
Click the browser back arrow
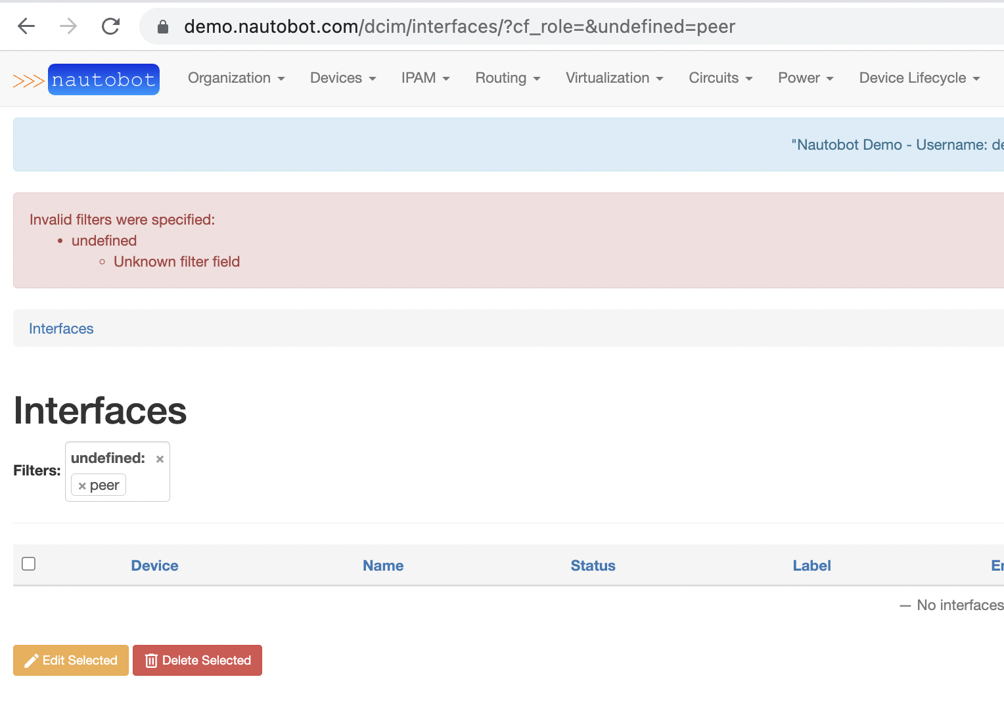pyautogui.click(x=26, y=26)
